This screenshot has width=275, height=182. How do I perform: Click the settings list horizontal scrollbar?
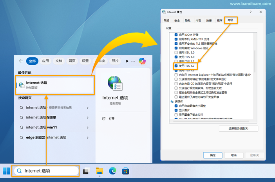(x=211, y=121)
